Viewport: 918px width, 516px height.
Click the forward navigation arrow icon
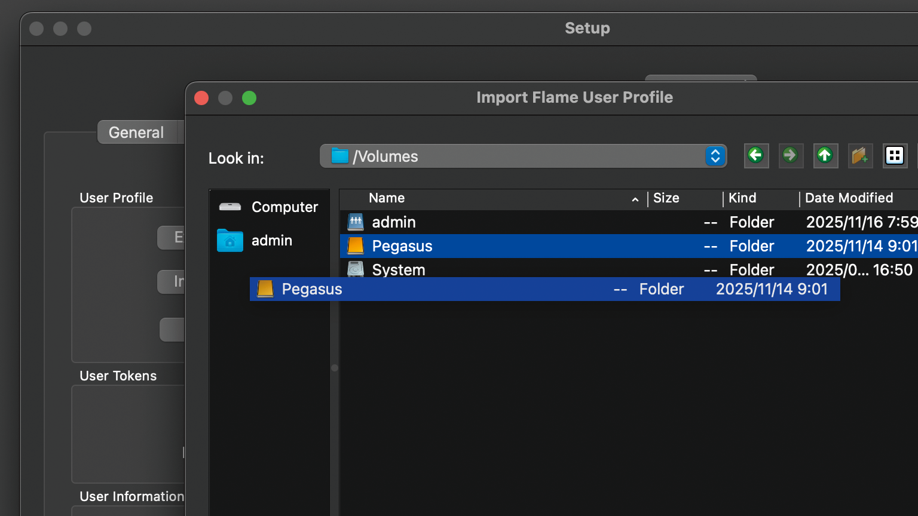click(790, 156)
